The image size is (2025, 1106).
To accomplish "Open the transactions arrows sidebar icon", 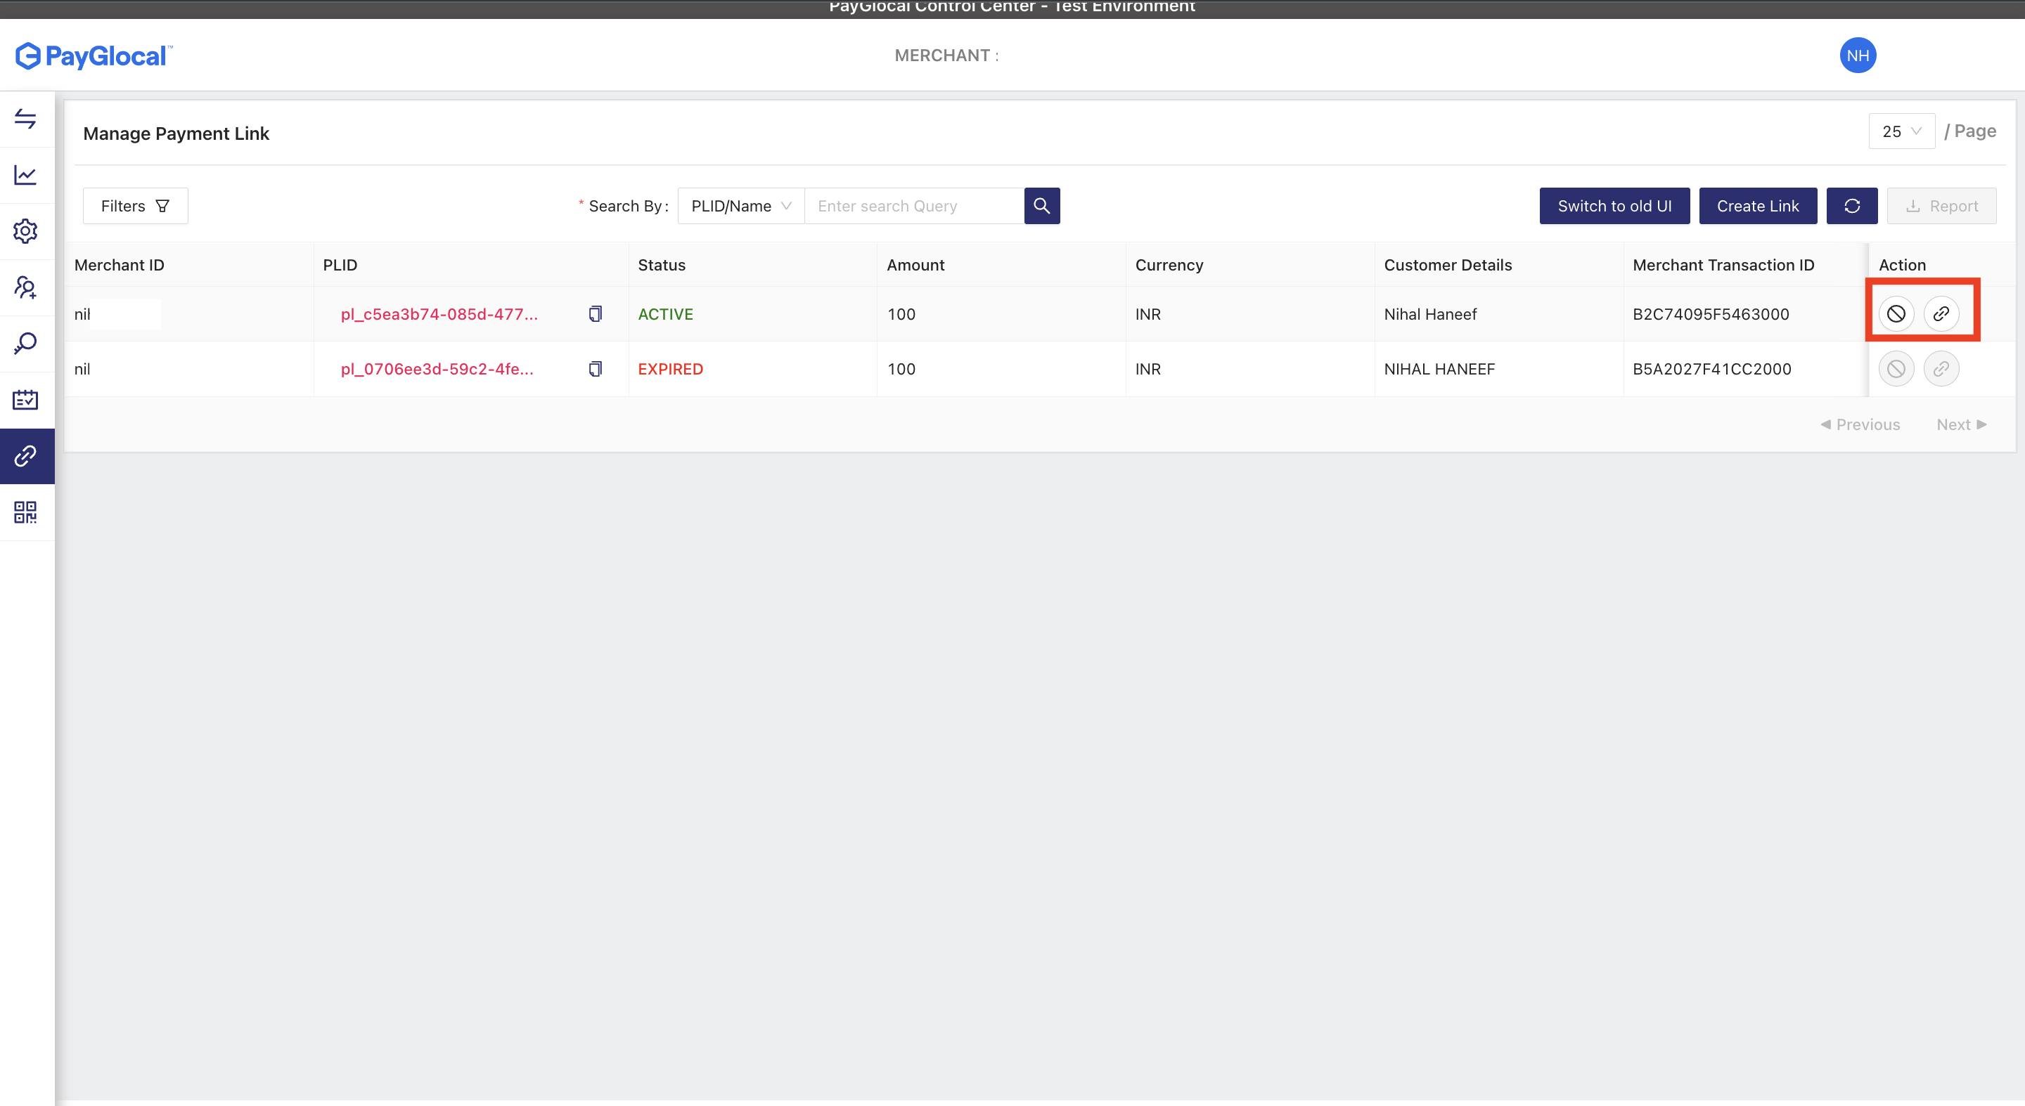I will (25, 119).
